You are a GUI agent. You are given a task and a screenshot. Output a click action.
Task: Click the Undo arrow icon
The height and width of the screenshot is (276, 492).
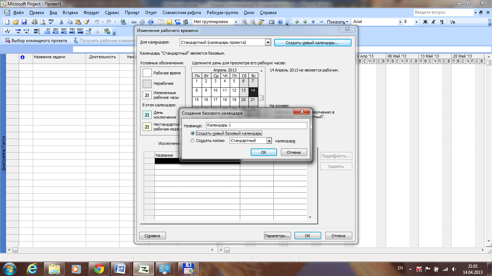97,22
